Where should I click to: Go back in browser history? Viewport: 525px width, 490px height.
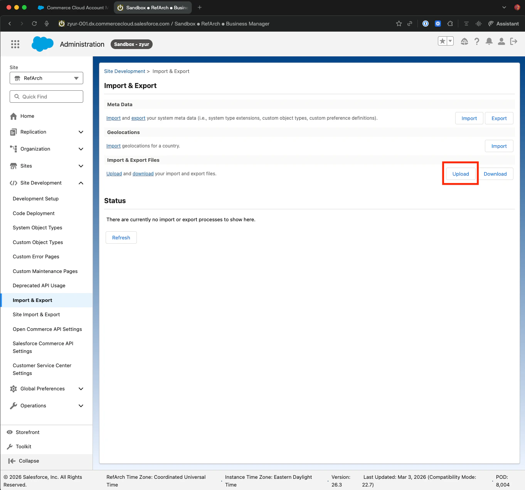10,24
